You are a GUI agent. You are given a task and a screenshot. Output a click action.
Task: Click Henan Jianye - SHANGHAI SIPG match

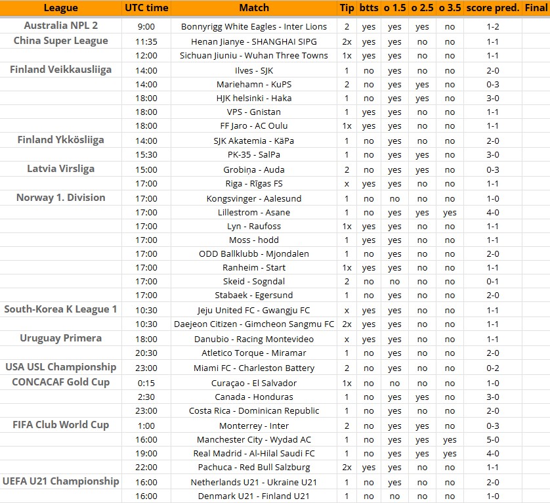[x=254, y=42]
